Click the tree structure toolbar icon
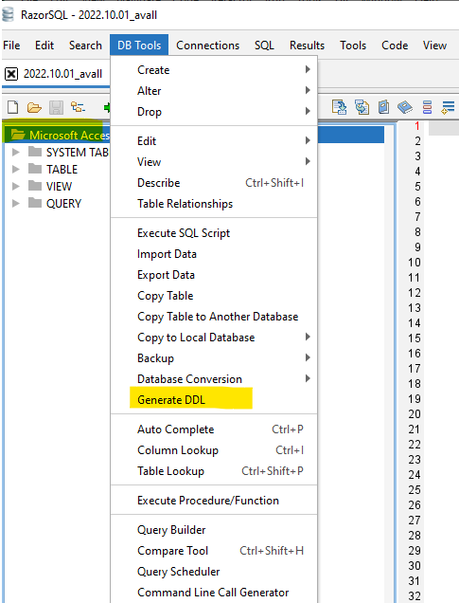The height and width of the screenshot is (603, 459). point(78,107)
